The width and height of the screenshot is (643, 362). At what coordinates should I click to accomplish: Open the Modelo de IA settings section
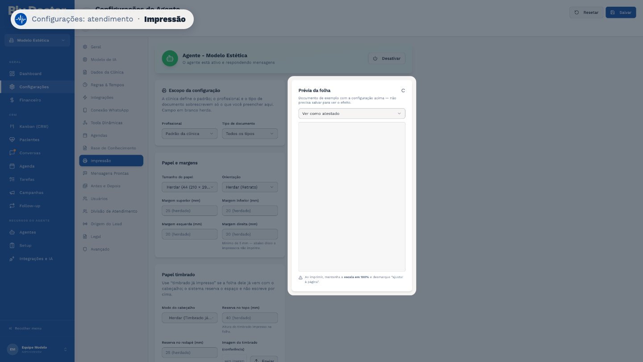coord(111,59)
